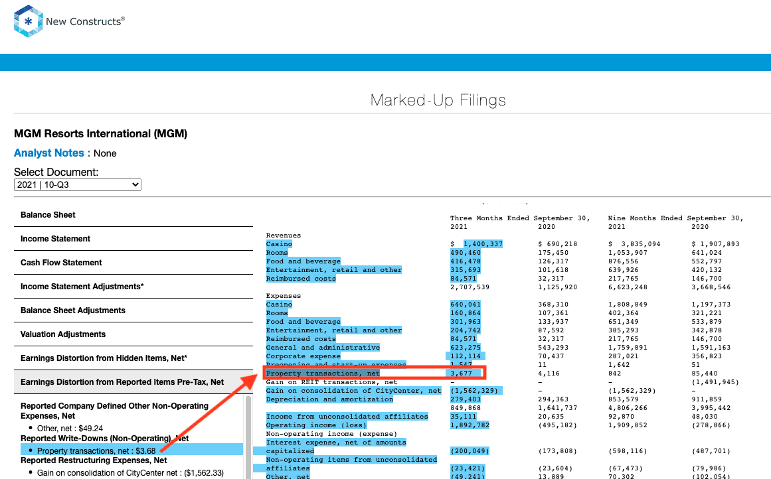Click the Nine Months Ended September 30 header
Screen dimensions: 771x479
pos(675,218)
